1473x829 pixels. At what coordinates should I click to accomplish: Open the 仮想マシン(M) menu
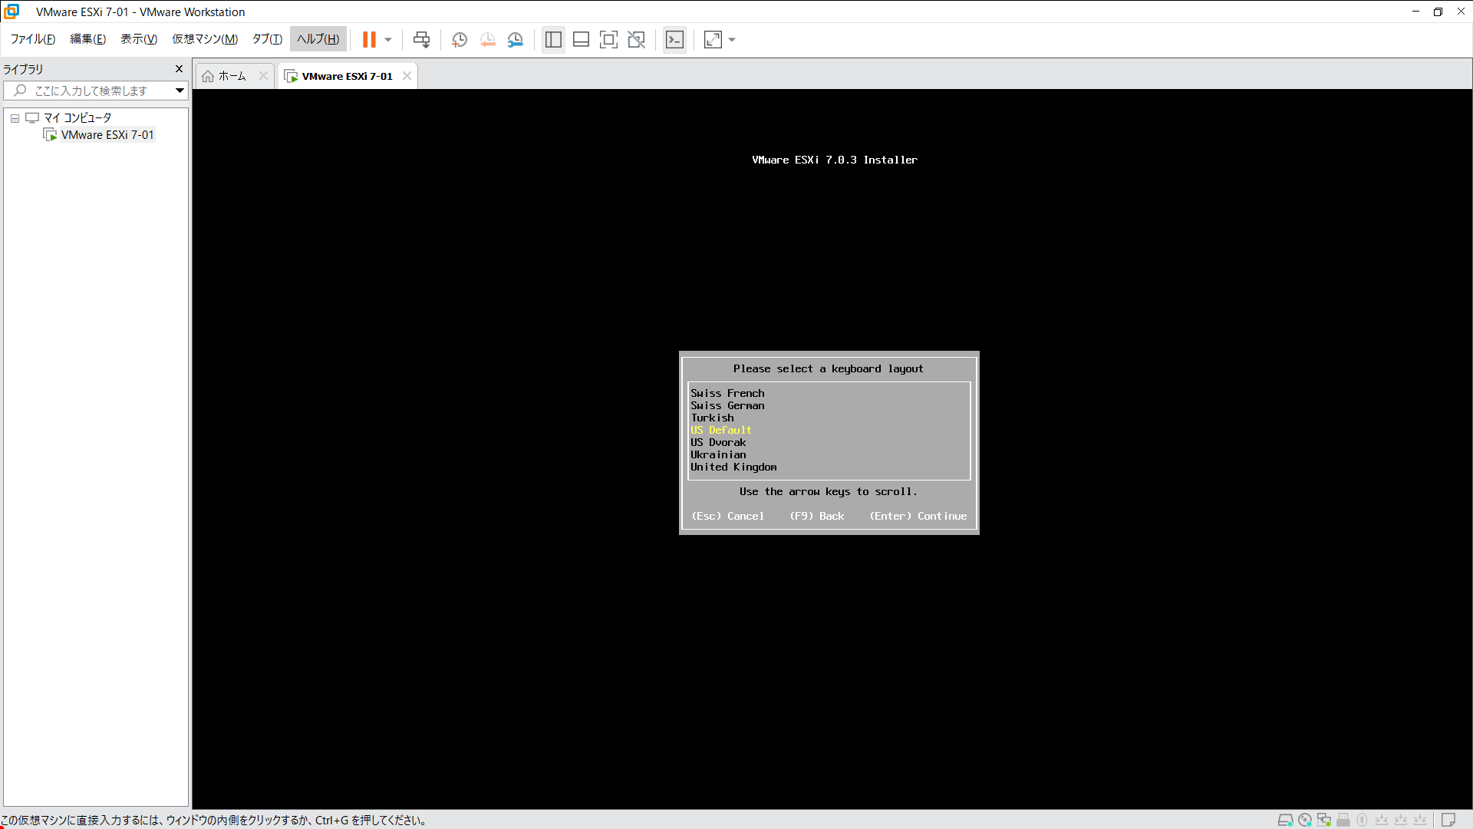click(204, 39)
